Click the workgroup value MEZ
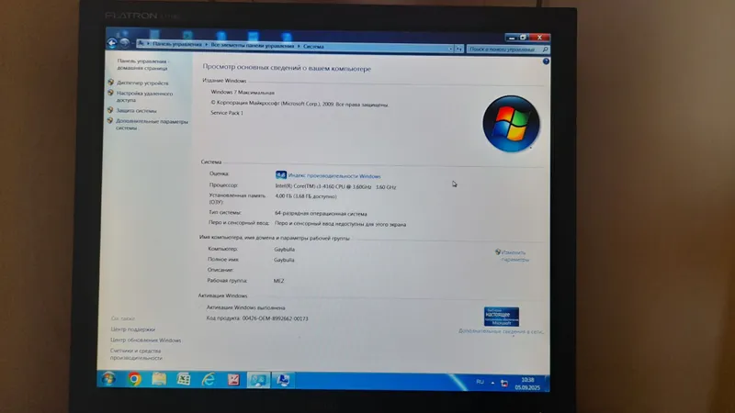Image resolution: width=735 pixels, height=413 pixels. point(278,281)
